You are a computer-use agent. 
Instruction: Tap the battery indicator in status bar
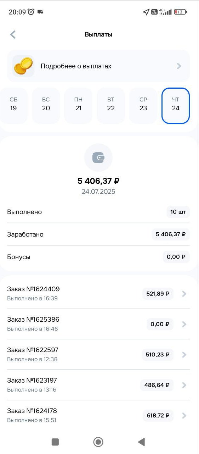[180, 12]
